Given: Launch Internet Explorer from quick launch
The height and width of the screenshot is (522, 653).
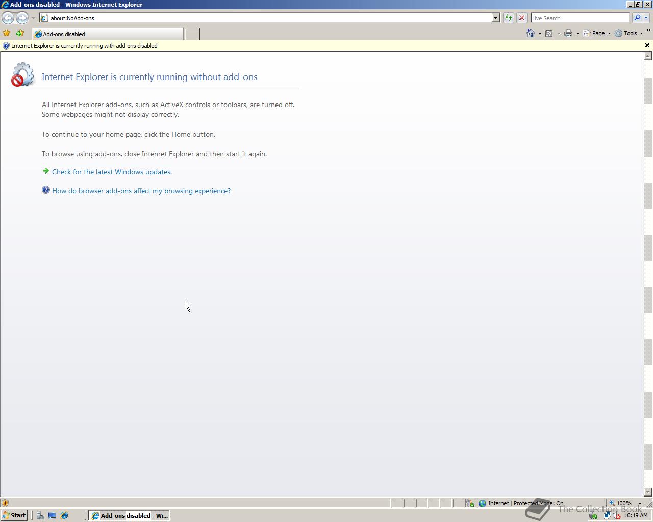Looking at the screenshot, I should coord(64,516).
